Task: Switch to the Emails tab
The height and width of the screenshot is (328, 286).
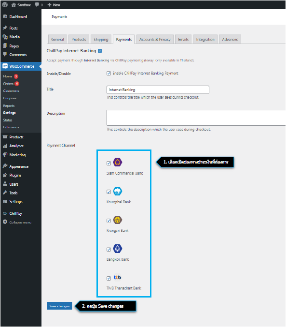Action: [183, 39]
